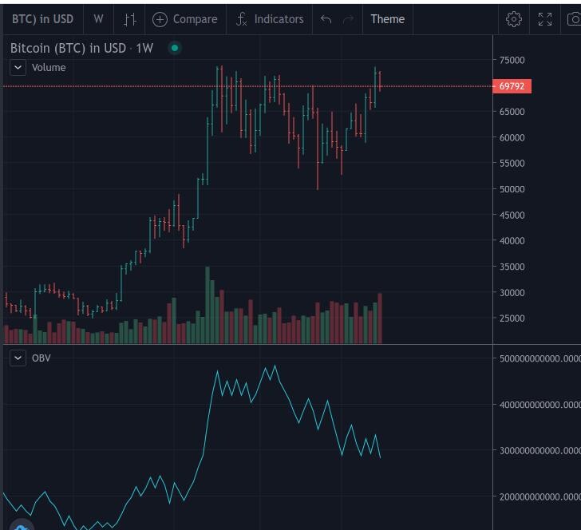Screen dimensions: 581x530
Task: Click the Volume legend label
Action: [x=49, y=68]
